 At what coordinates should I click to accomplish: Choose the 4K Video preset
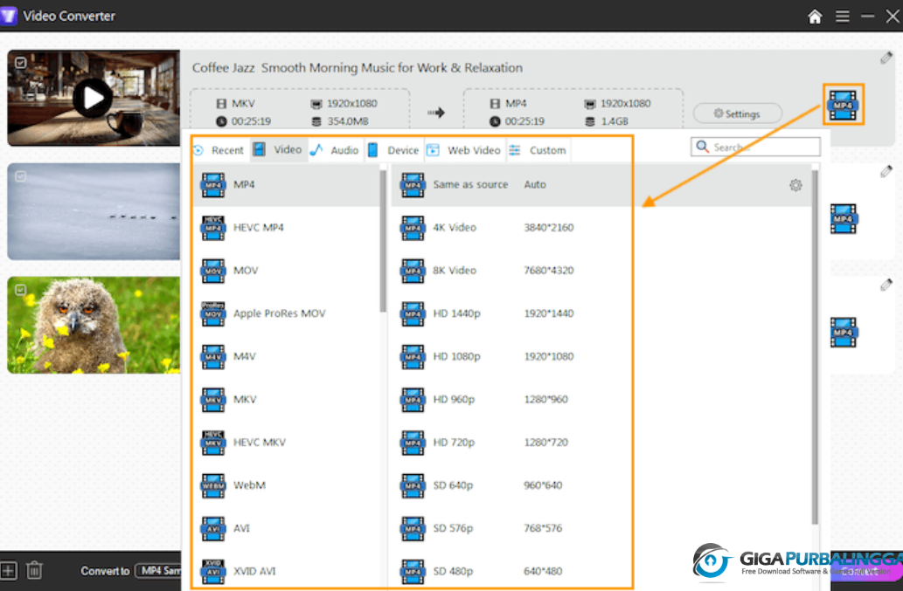click(601, 228)
